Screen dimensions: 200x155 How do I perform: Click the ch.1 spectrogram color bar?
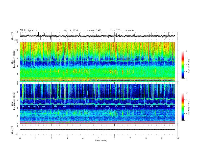click(183, 65)
